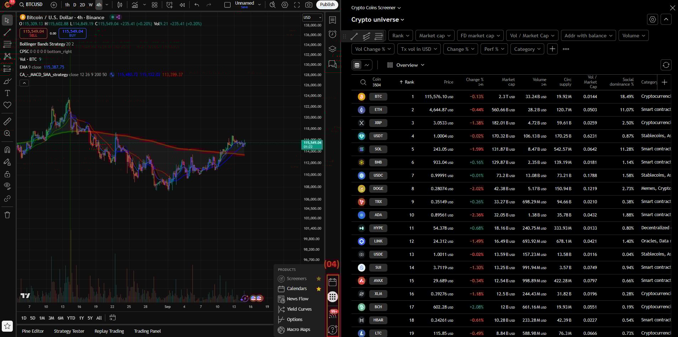This screenshot has height=337, width=678.
Task: Set chart range to YTD
Action: pos(71,318)
